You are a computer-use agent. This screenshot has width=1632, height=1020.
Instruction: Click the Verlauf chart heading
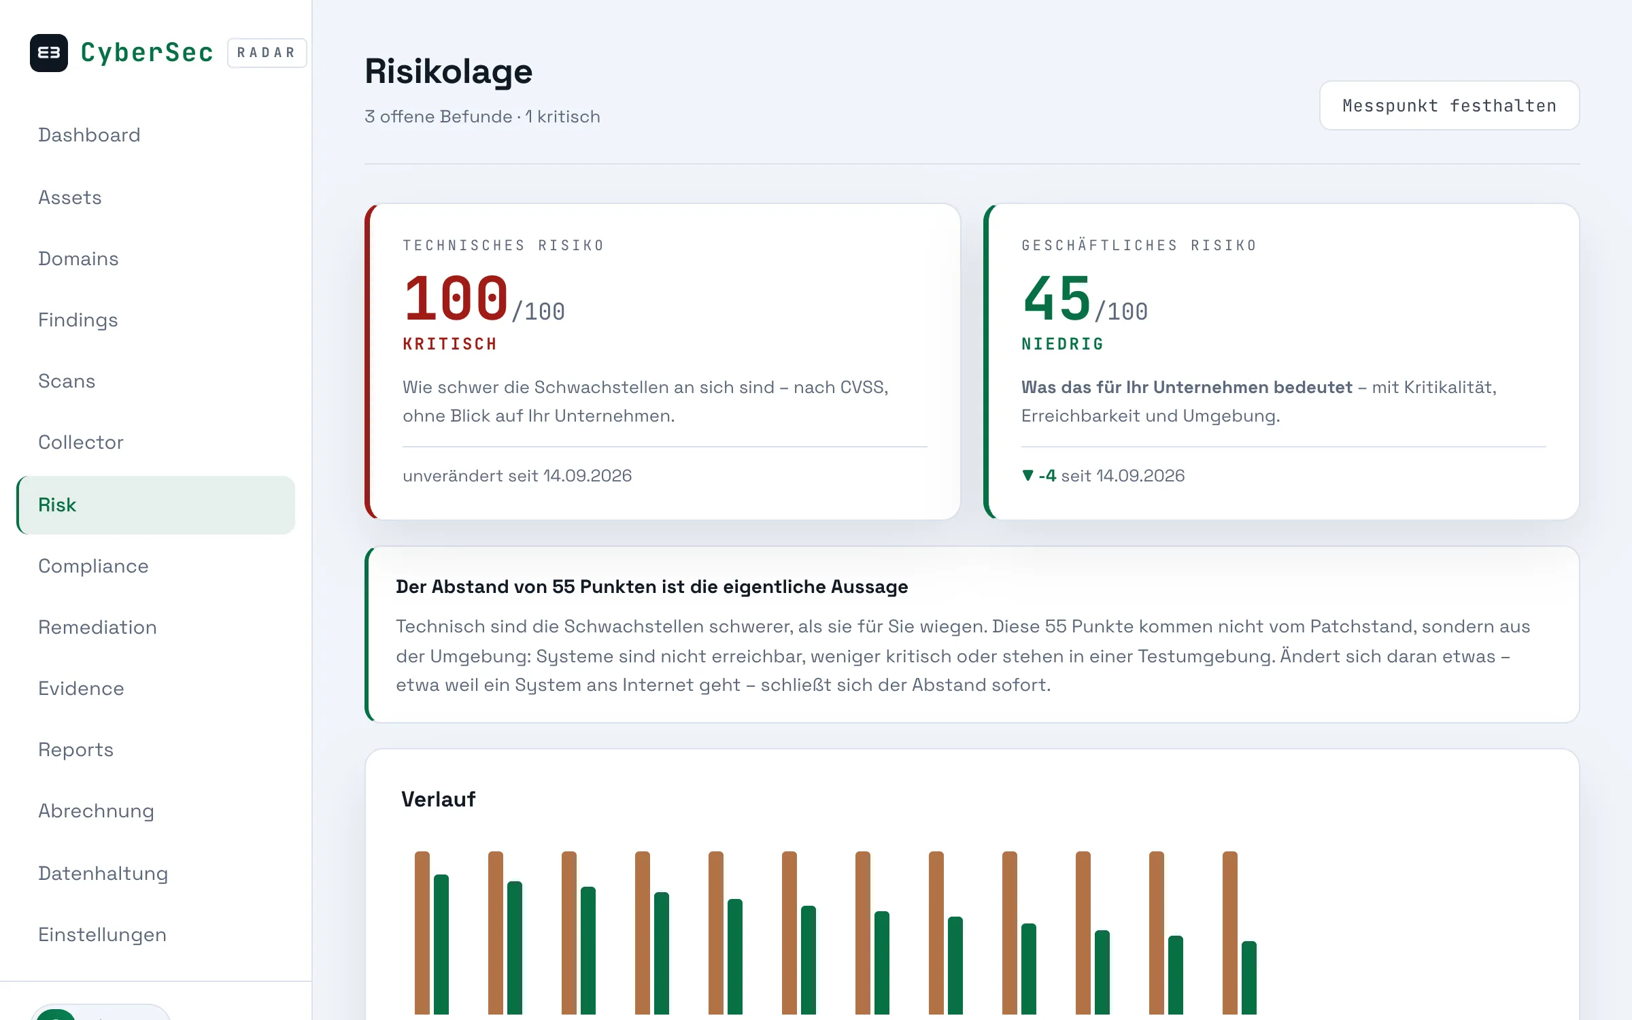pyautogui.click(x=438, y=799)
